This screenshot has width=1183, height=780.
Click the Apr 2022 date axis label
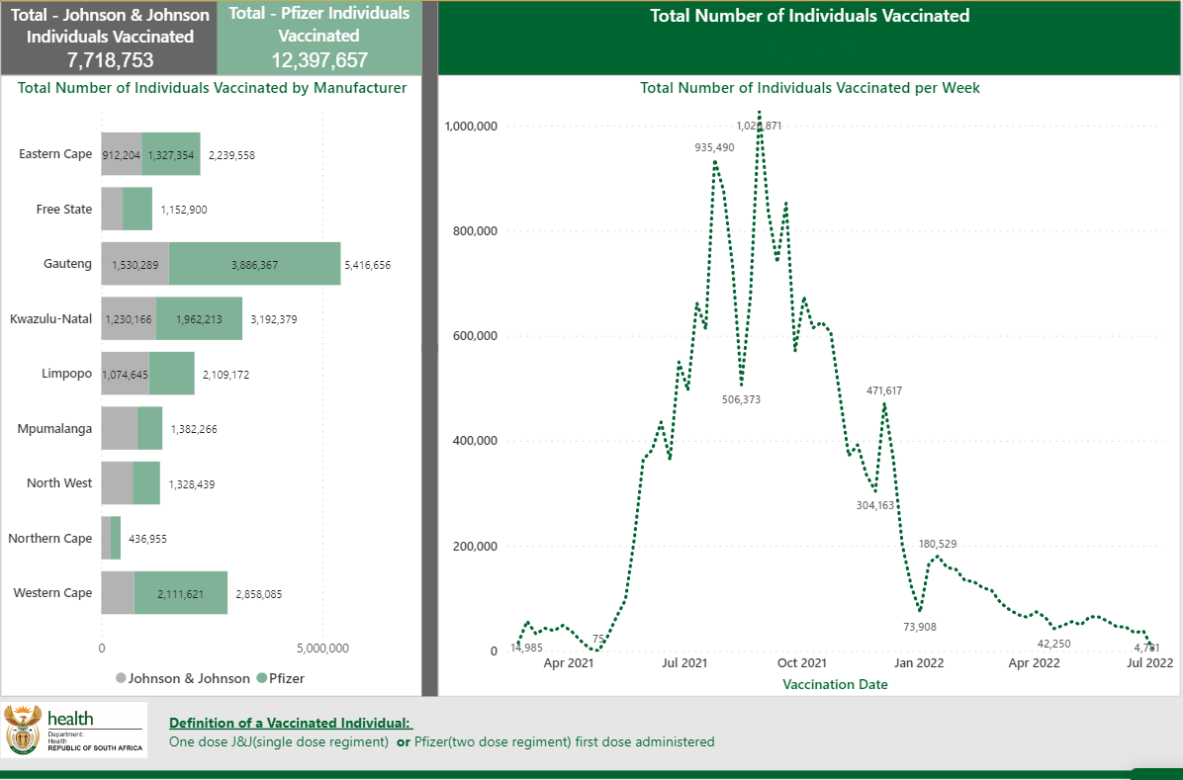(1035, 663)
